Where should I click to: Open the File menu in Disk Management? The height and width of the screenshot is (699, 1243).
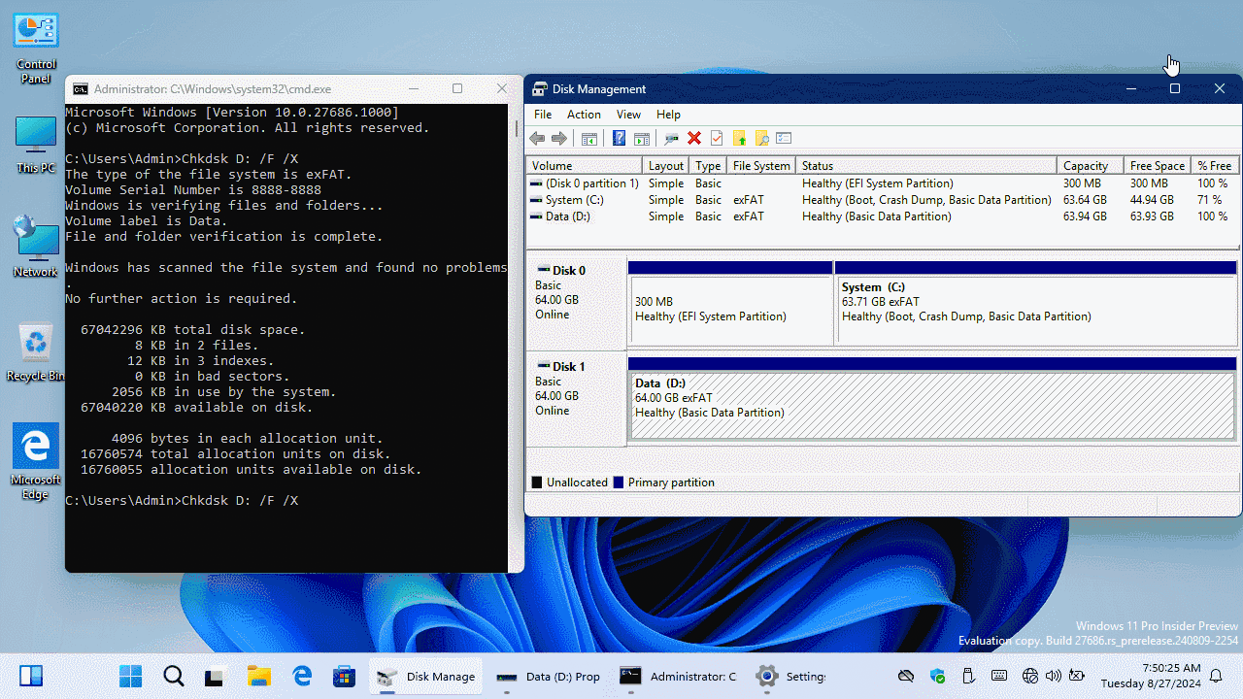(x=542, y=115)
